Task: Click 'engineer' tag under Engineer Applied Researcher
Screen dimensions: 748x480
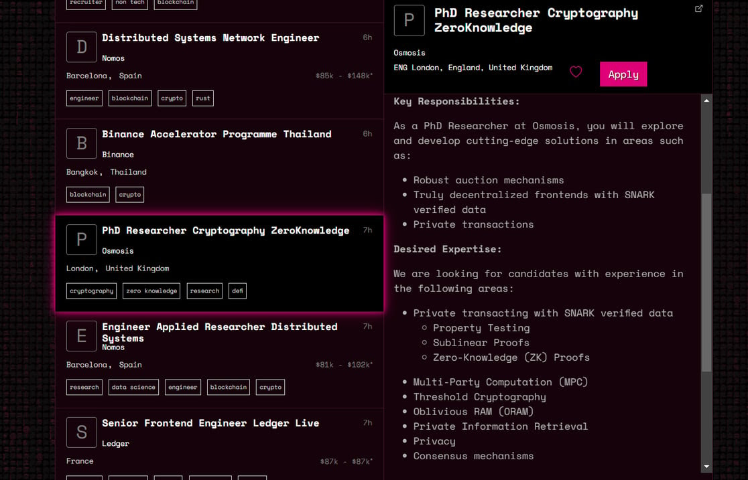Action: point(183,387)
